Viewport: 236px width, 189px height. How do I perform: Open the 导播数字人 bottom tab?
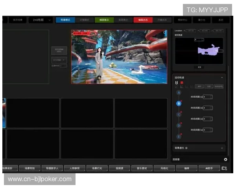click(x=52, y=168)
